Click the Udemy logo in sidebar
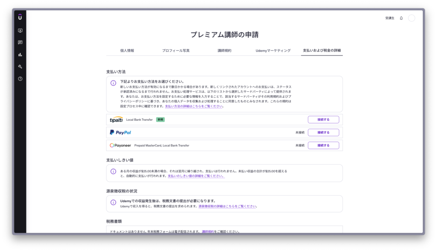Image resolution: width=437 pixels, height=251 pixels. [x=20, y=17]
